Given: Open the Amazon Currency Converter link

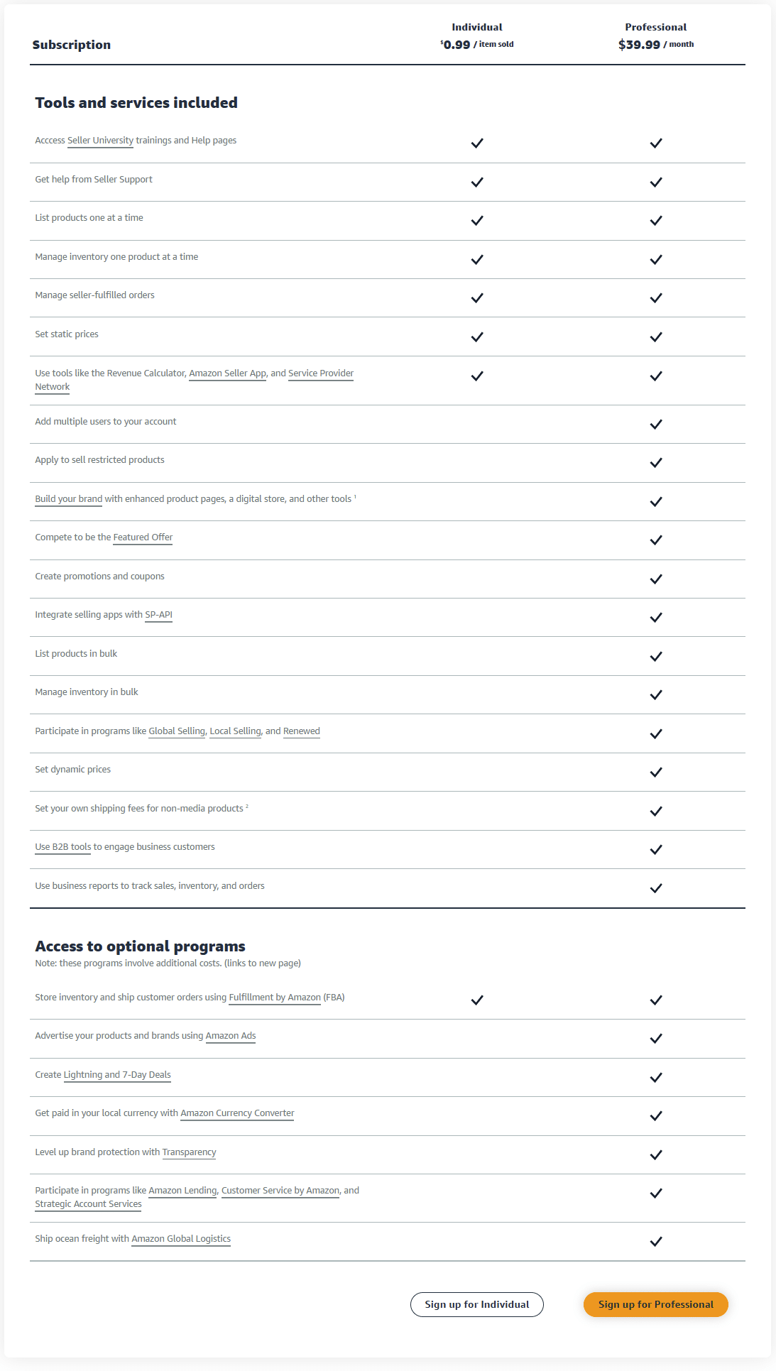Looking at the screenshot, I should tap(237, 1113).
